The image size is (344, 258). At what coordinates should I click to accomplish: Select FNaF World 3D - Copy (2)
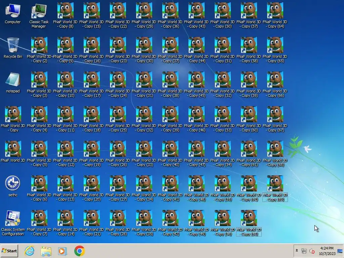[39, 50]
